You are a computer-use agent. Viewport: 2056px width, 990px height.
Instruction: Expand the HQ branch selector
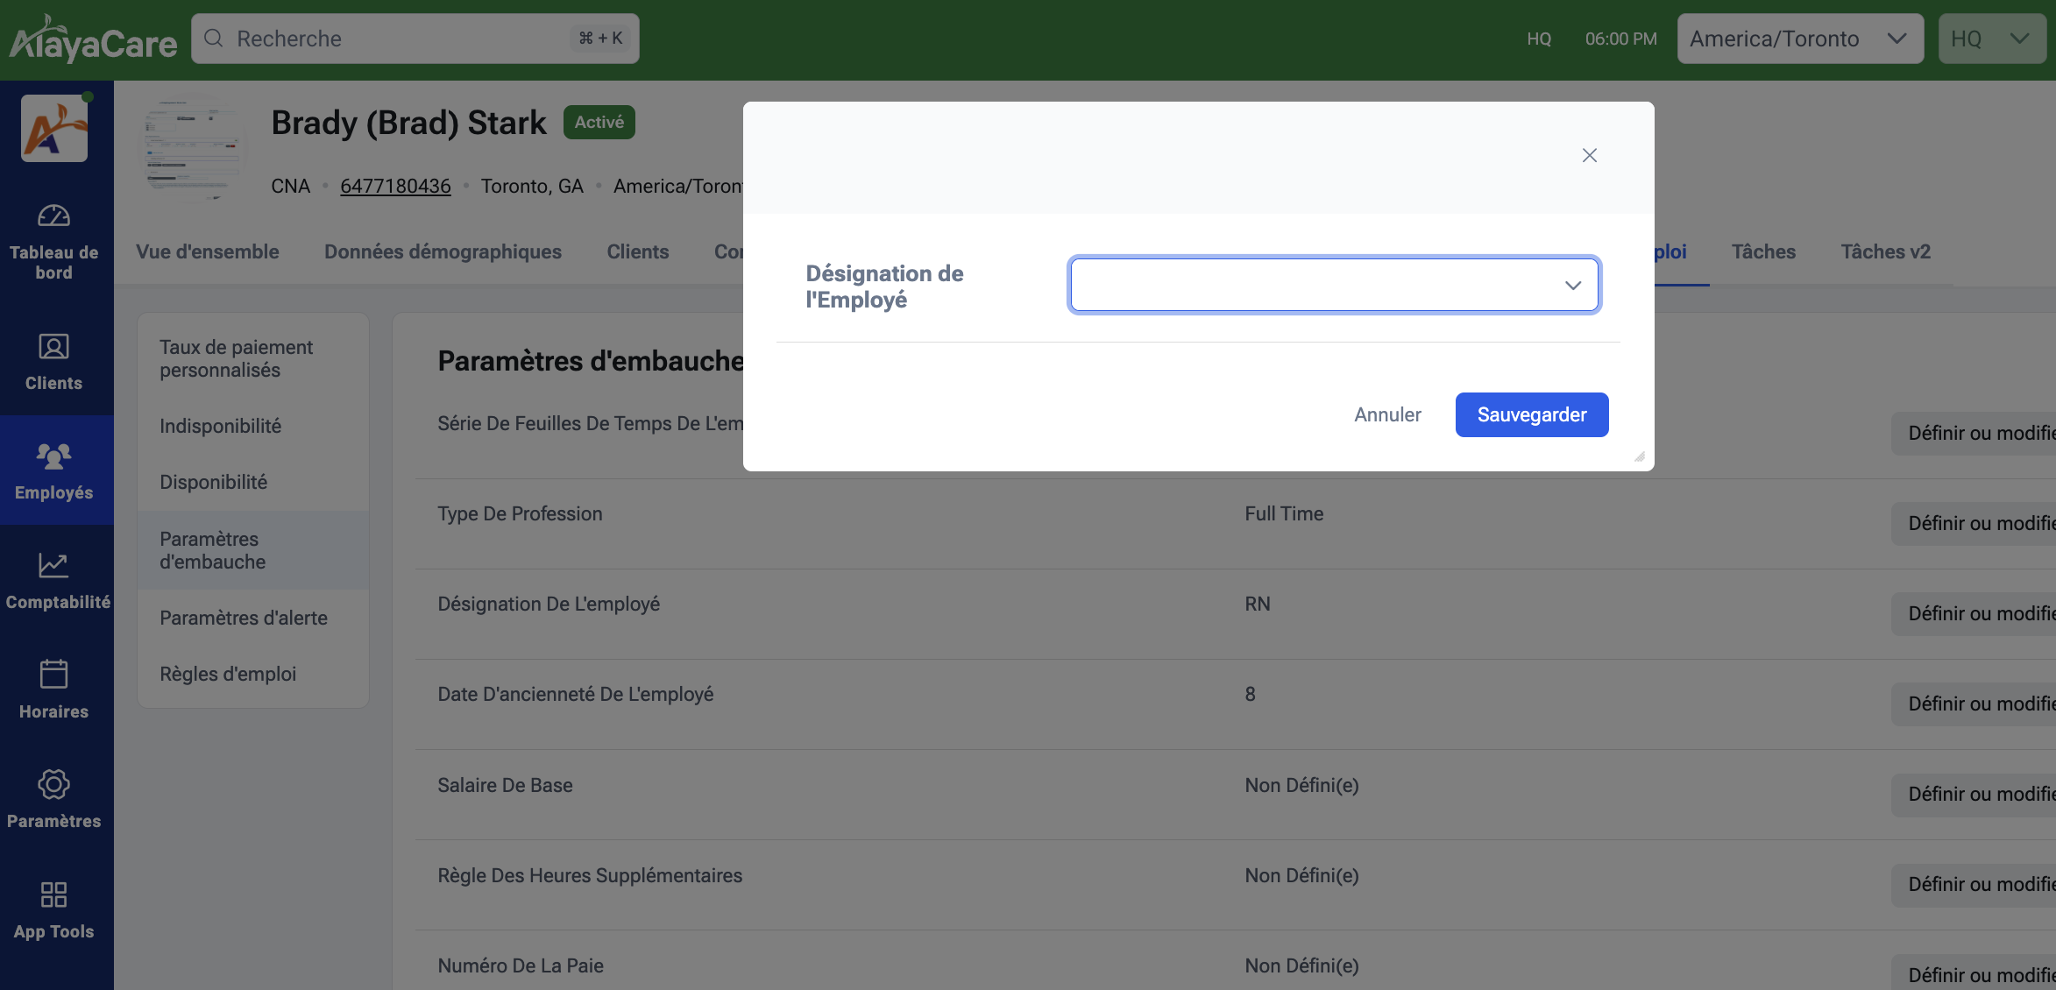click(1990, 39)
